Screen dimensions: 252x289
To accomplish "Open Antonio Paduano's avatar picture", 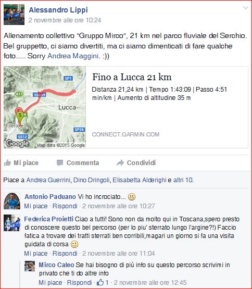I will [12, 201].
